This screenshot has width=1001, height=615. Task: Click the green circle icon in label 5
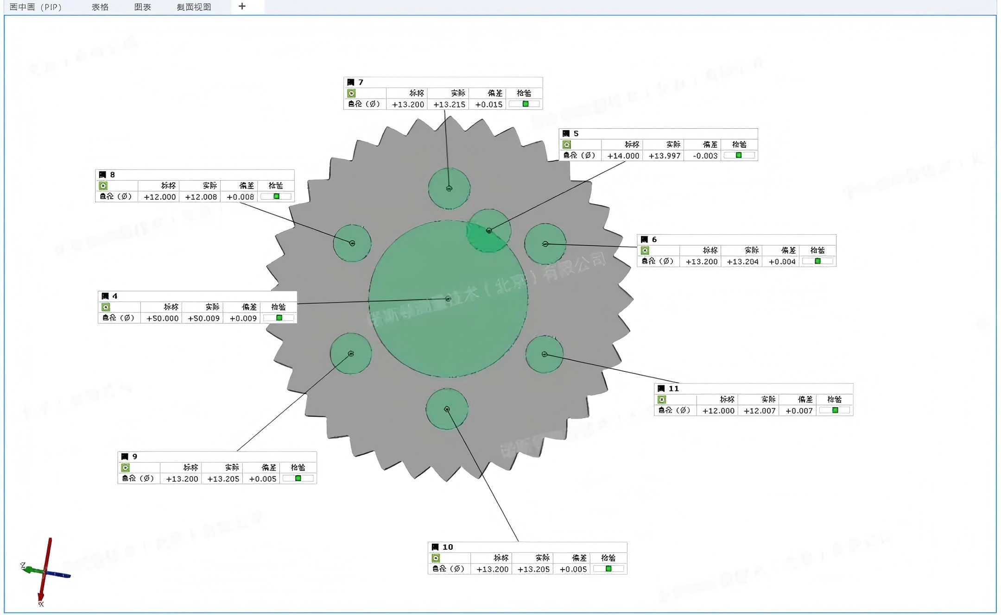(x=567, y=144)
